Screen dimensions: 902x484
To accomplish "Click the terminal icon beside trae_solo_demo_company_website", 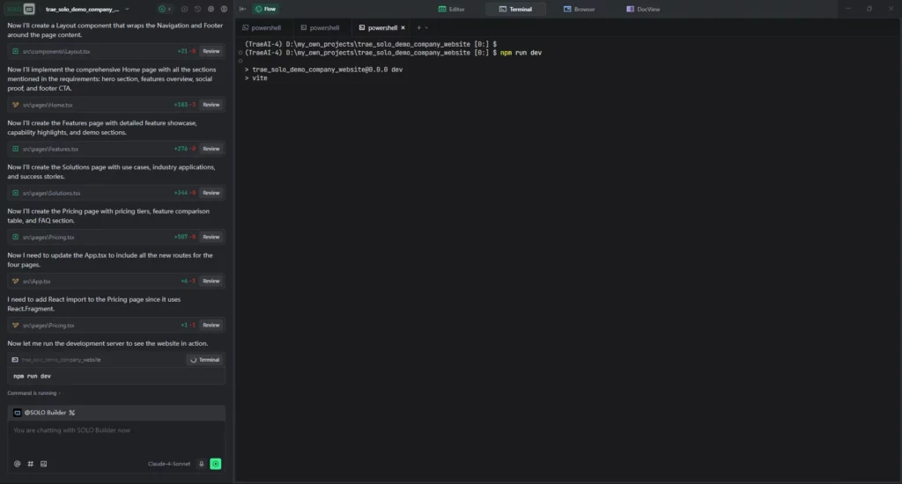I will pos(15,360).
